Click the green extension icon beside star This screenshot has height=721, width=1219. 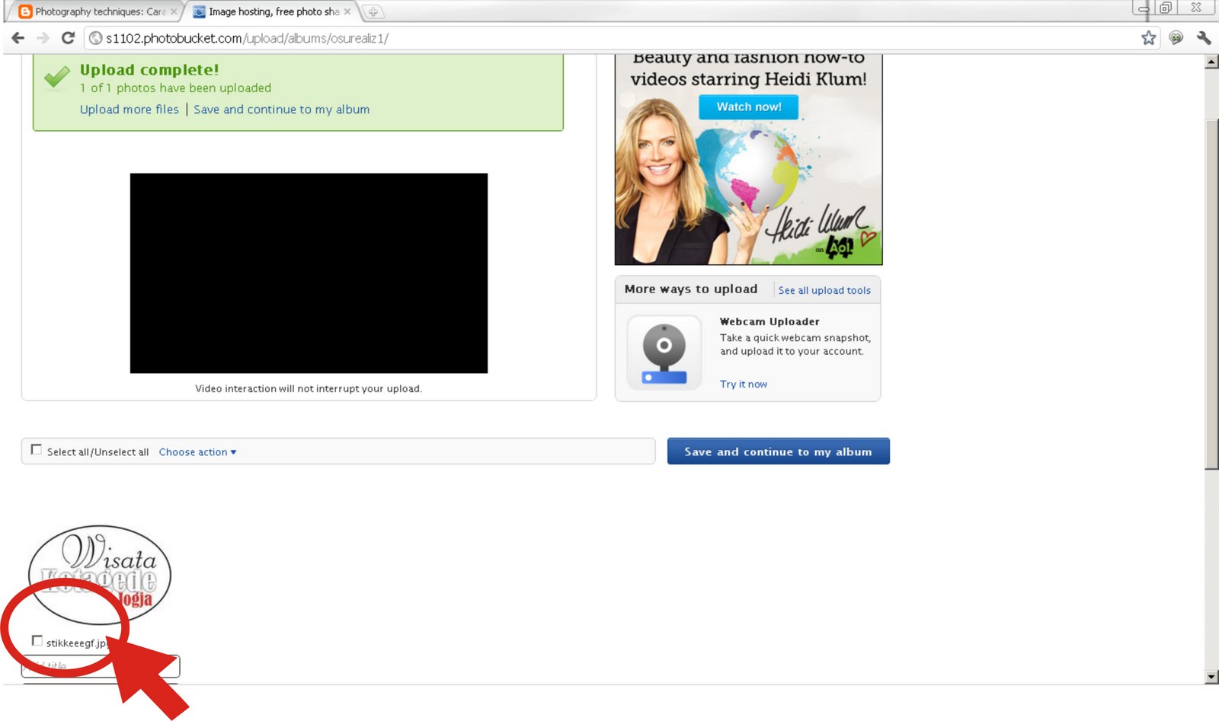(1176, 38)
